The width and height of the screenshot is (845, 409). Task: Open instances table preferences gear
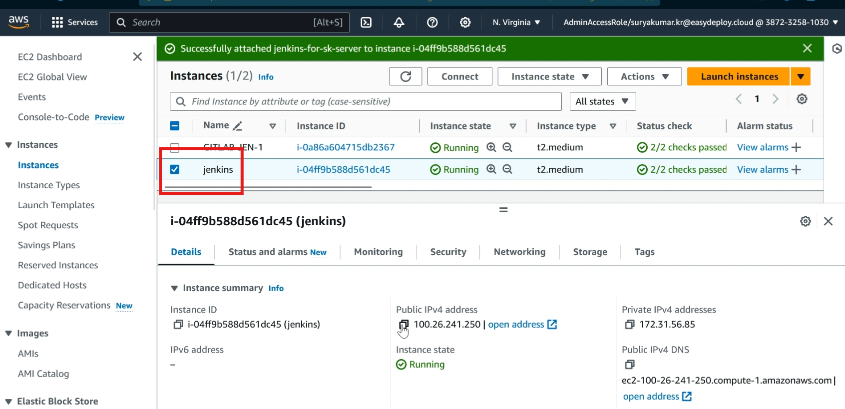(802, 99)
